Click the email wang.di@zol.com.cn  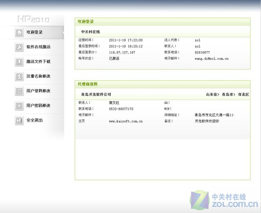coord(212,59)
